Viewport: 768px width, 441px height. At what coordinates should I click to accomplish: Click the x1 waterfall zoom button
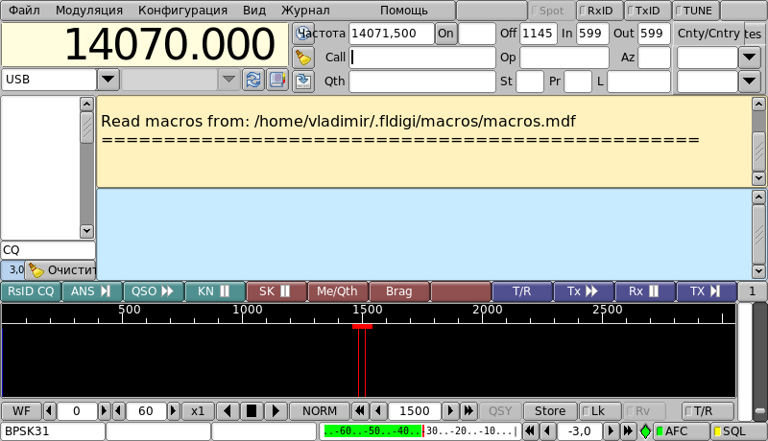(x=198, y=411)
